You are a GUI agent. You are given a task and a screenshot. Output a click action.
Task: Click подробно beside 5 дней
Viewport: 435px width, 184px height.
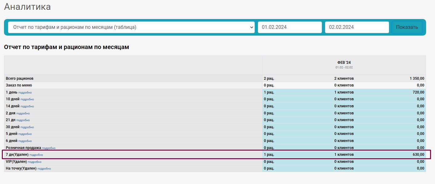(x=25, y=134)
